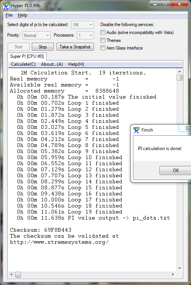Open the File menu

tap(9, 15)
